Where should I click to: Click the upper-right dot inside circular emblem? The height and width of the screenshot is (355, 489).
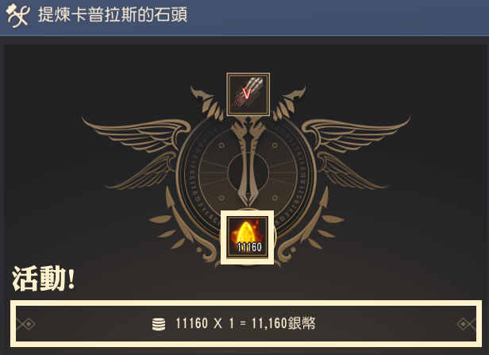pyautogui.click(x=275, y=145)
